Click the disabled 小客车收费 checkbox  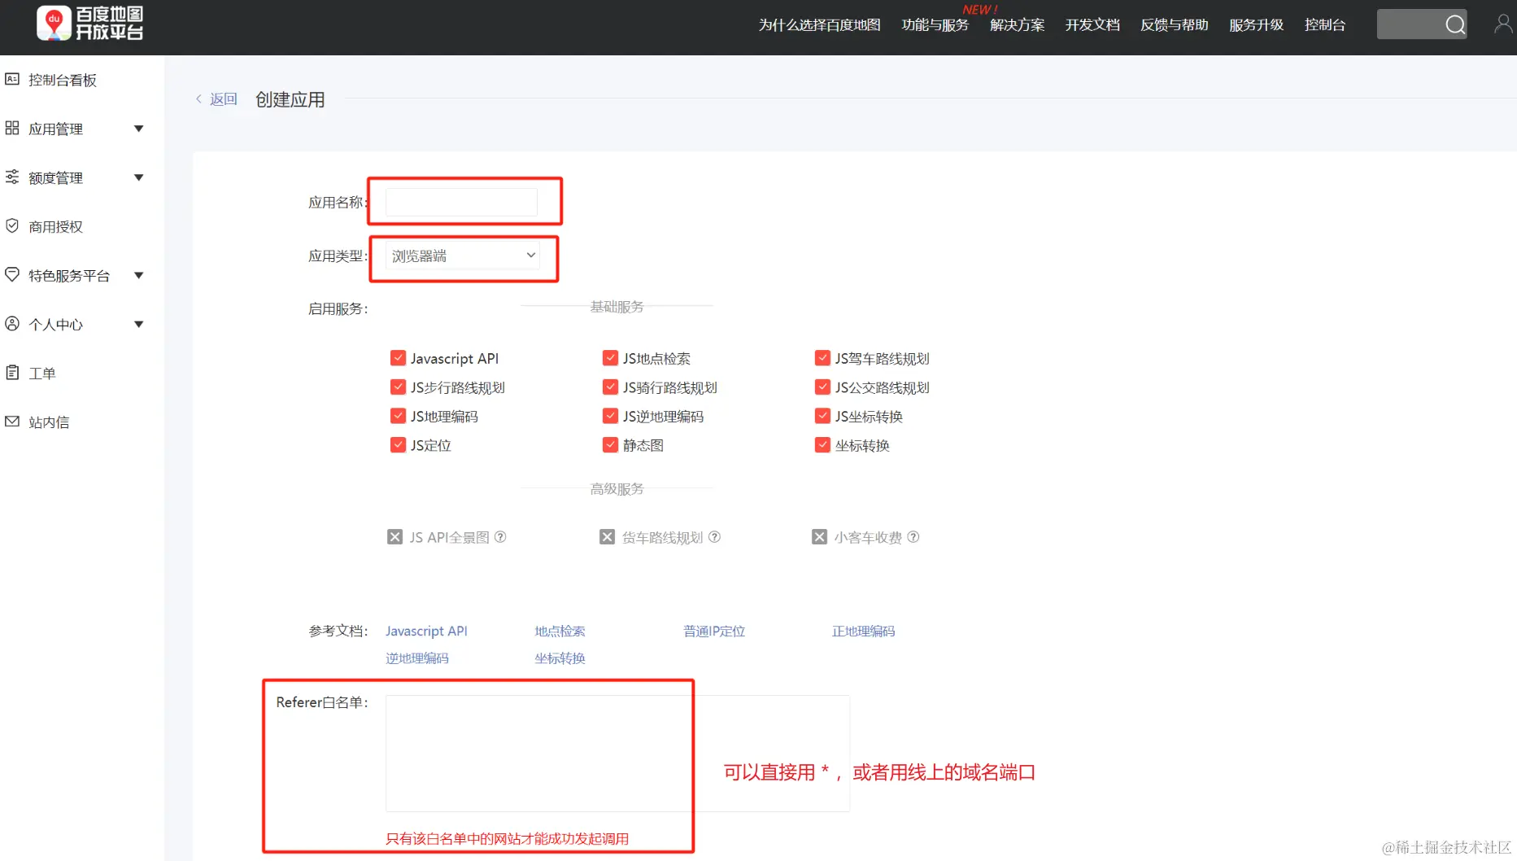click(819, 537)
